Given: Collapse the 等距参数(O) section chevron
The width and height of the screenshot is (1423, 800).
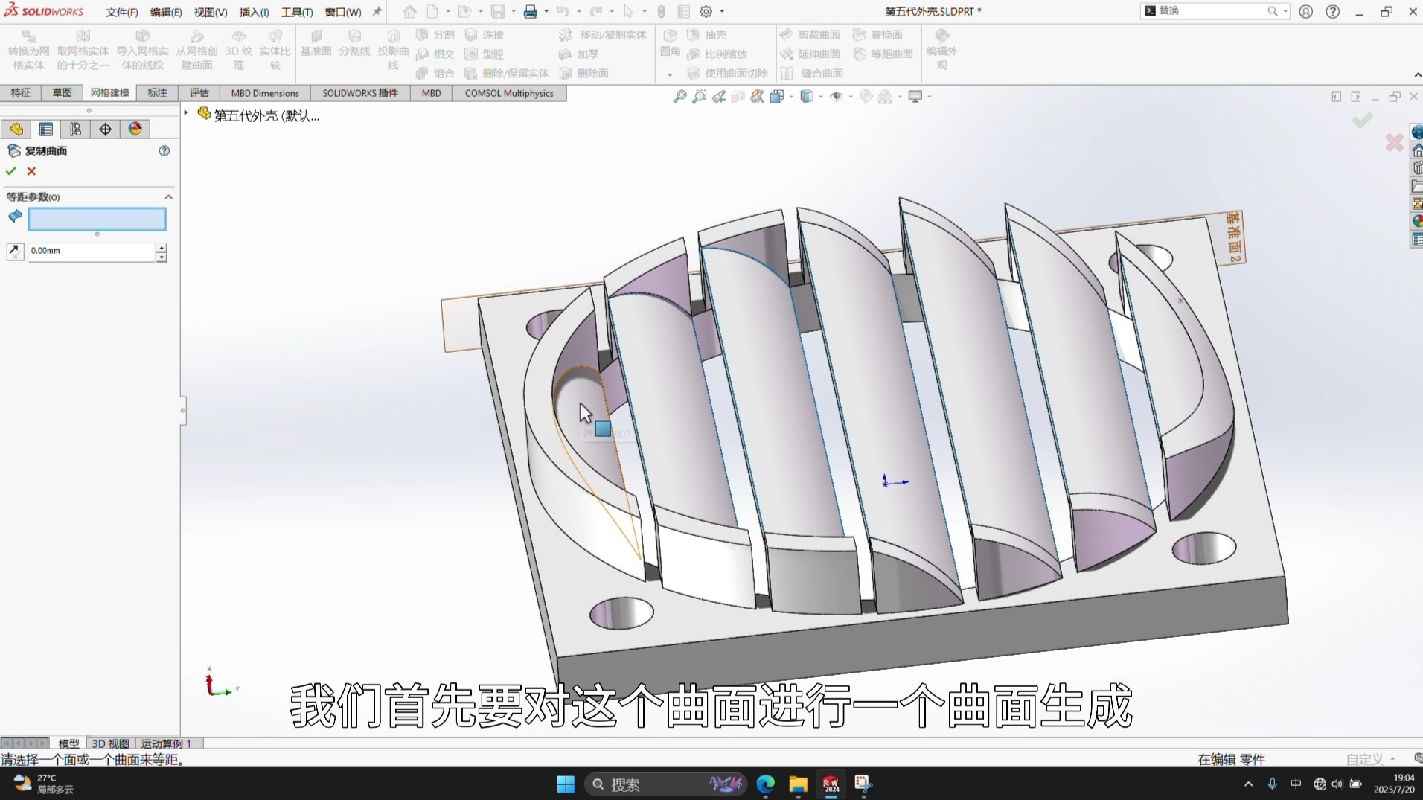Looking at the screenshot, I should point(169,196).
